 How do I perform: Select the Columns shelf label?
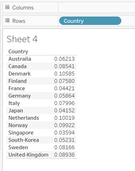[x=23, y=8]
